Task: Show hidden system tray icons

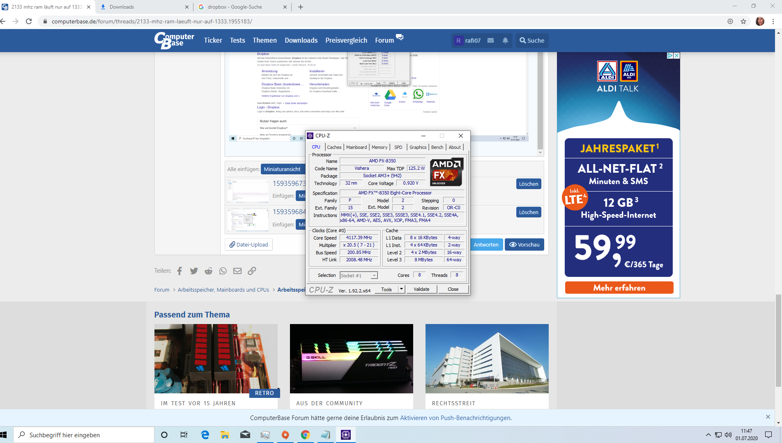Action: (x=708, y=435)
